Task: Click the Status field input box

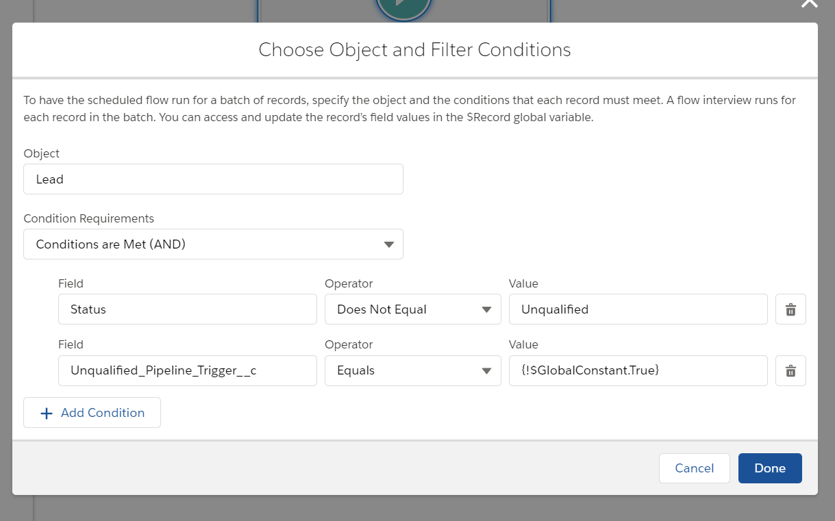Action: (x=187, y=309)
